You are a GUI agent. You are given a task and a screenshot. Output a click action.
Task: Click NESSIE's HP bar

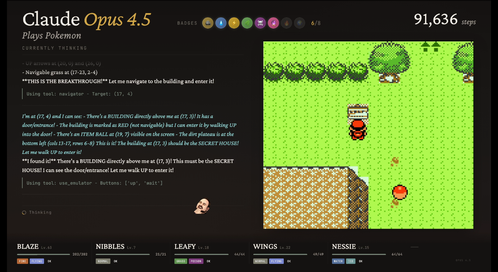tap(359, 255)
